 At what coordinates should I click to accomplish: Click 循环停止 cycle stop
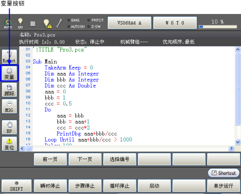[119, 186]
